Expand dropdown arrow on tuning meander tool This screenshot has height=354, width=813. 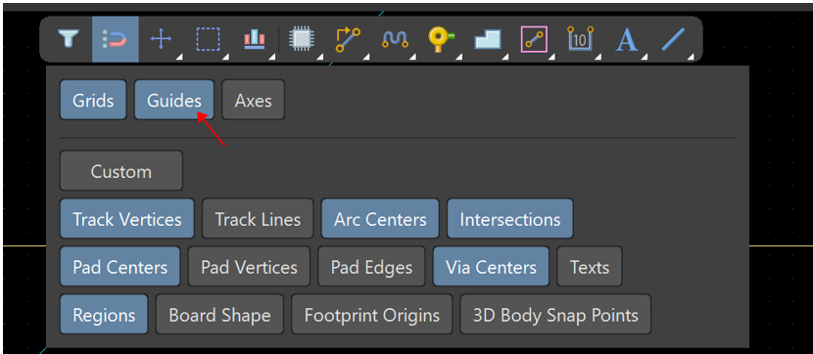pyautogui.click(x=412, y=56)
